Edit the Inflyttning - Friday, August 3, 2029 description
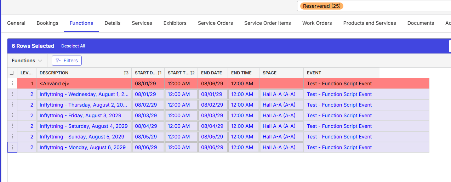The width and height of the screenshot is (451, 182). (x=84, y=115)
